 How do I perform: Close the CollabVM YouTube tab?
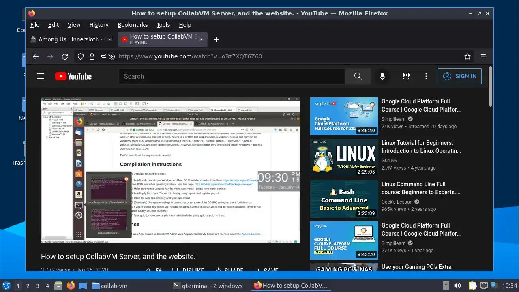click(x=201, y=39)
